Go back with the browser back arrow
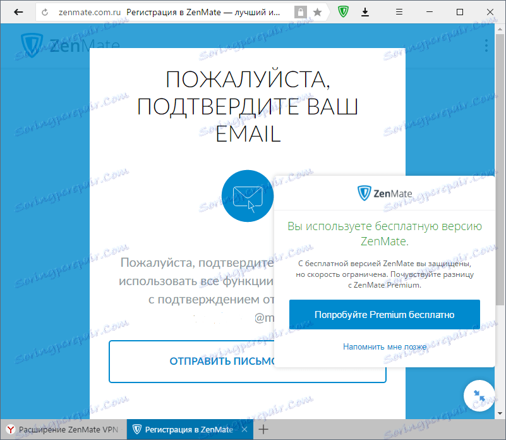The image size is (506, 440). click(18, 12)
